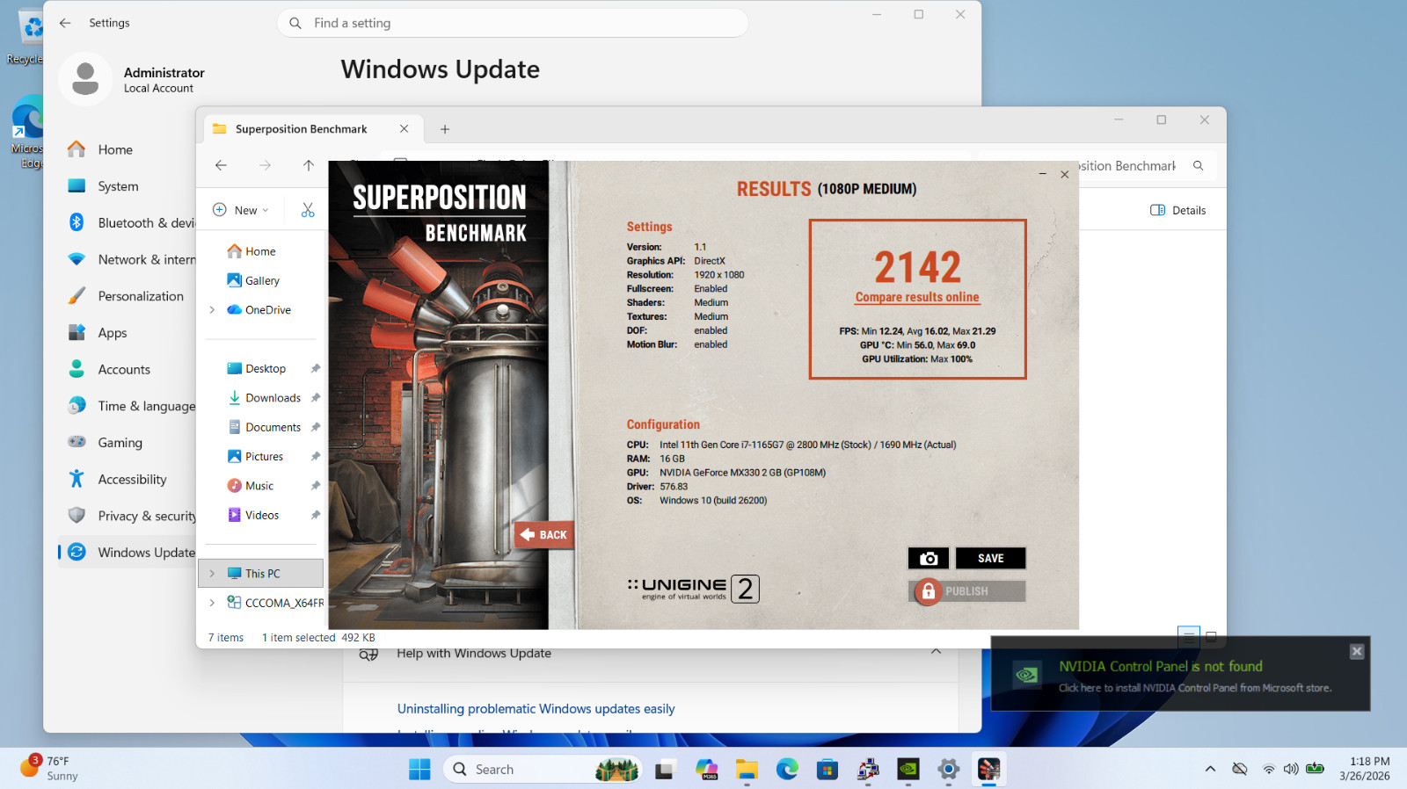
Task: Open the Desktop quick access folder
Action: point(266,368)
